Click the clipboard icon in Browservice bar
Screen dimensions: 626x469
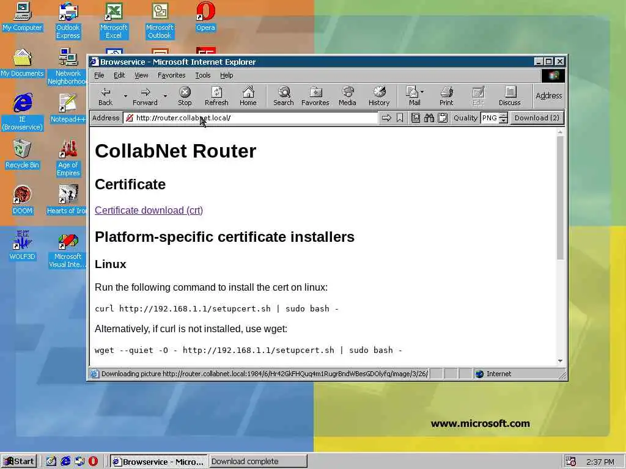443,118
